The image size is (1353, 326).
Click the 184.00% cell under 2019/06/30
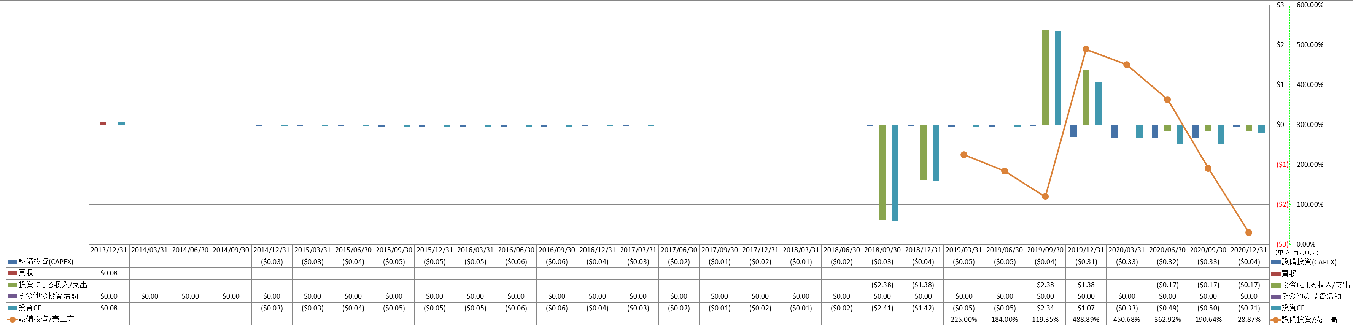pos(1005,319)
